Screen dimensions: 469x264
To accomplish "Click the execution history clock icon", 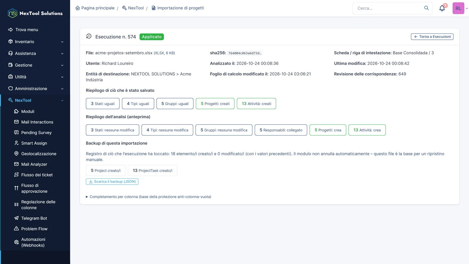I will coord(89,36).
